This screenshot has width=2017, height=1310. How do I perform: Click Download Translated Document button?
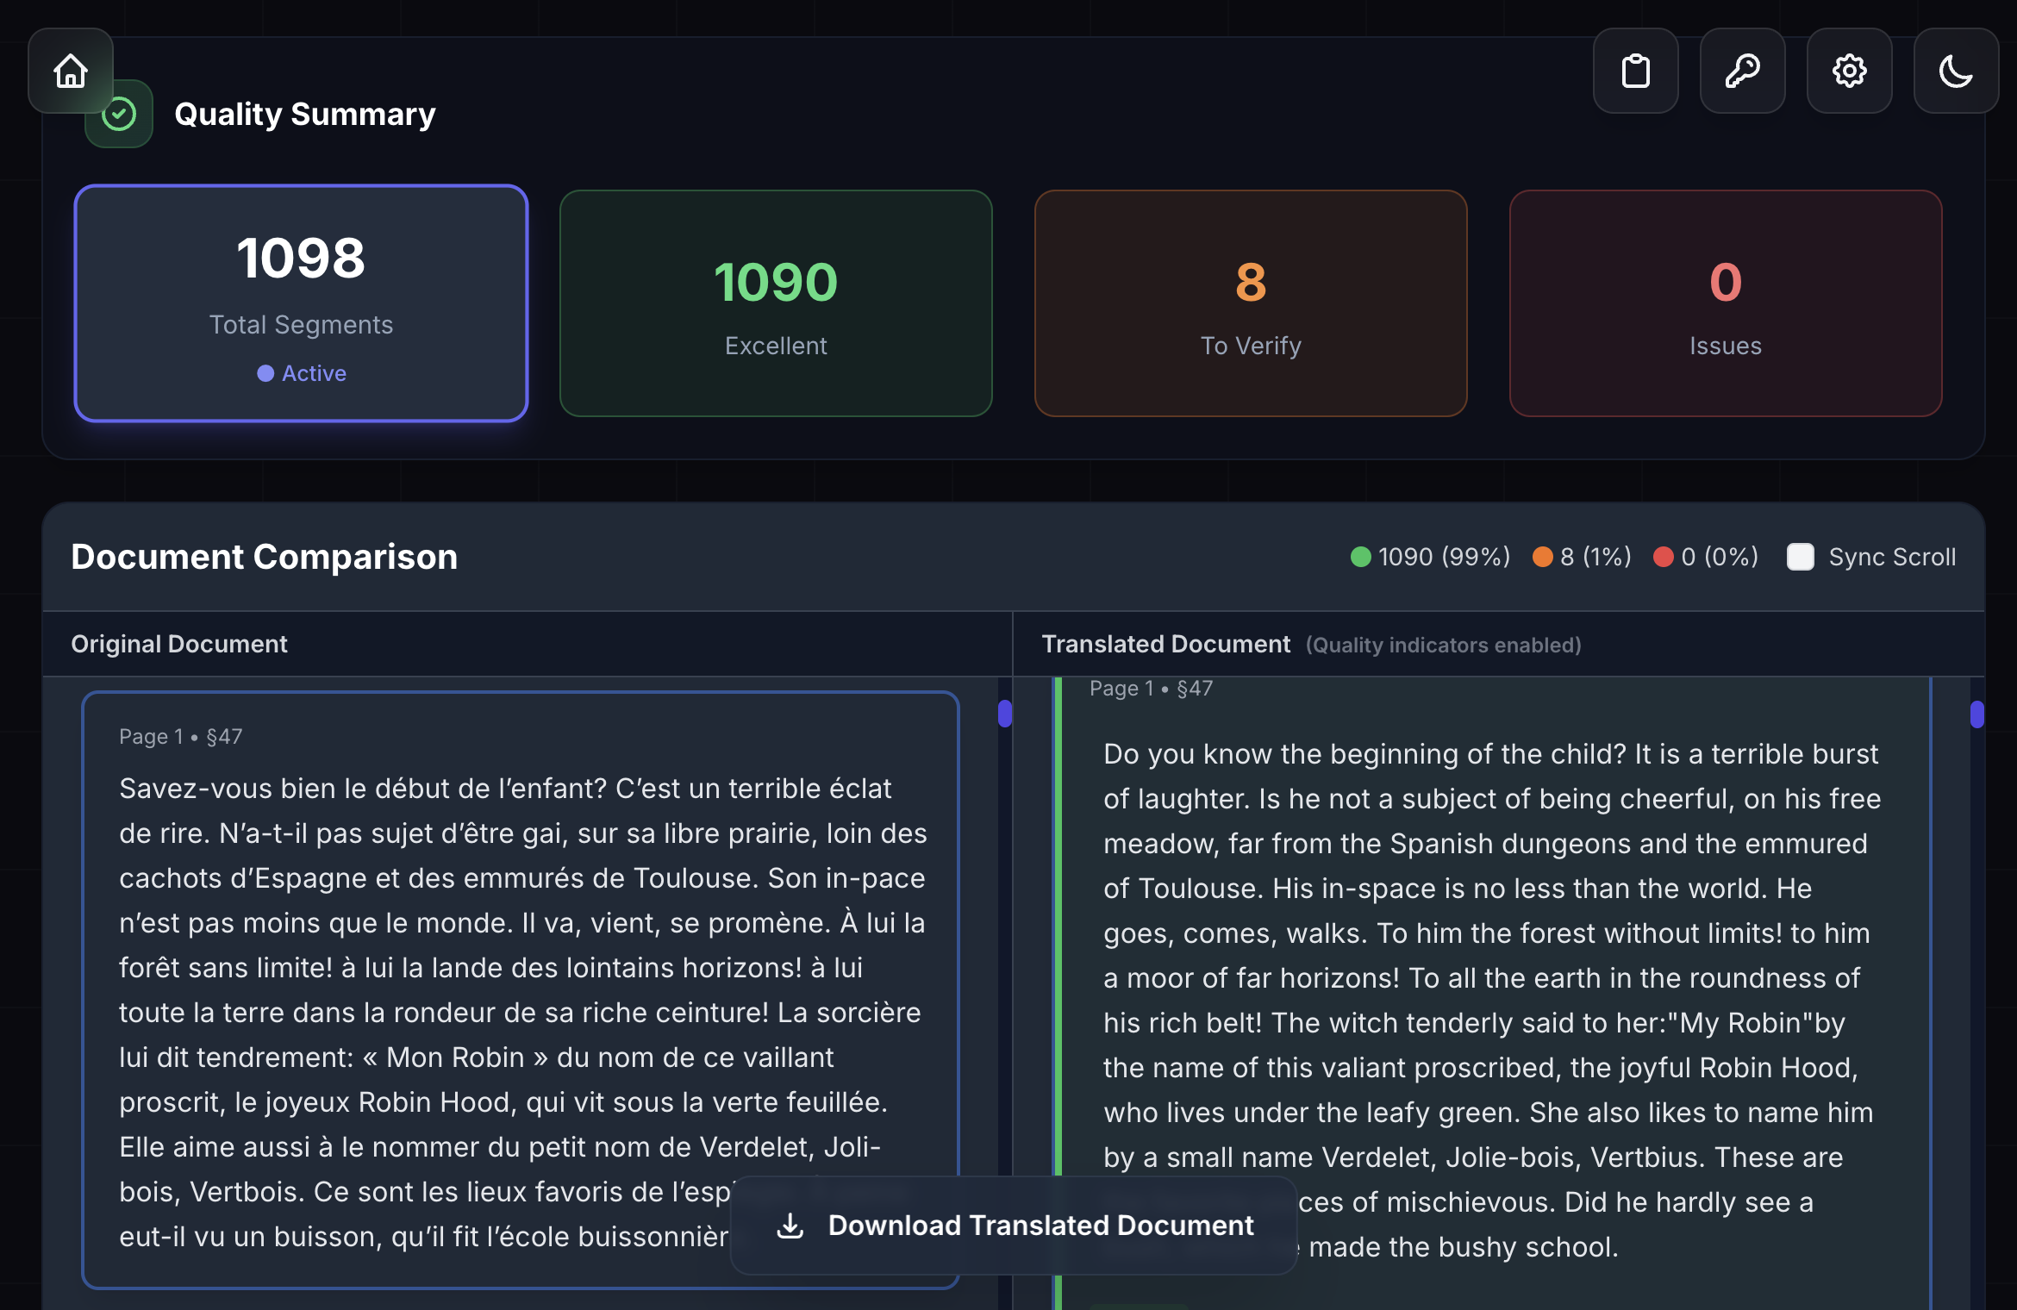[1014, 1225]
